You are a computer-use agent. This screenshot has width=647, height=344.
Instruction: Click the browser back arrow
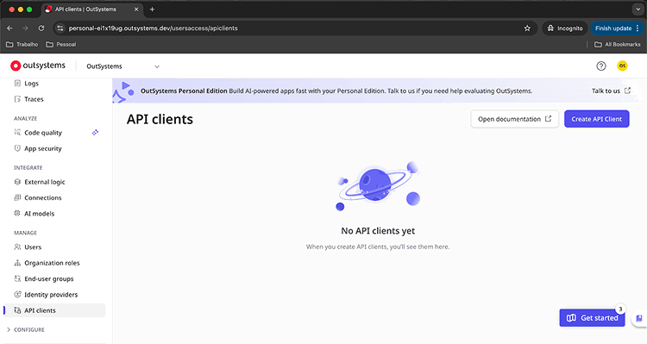(x=9, y=28)
